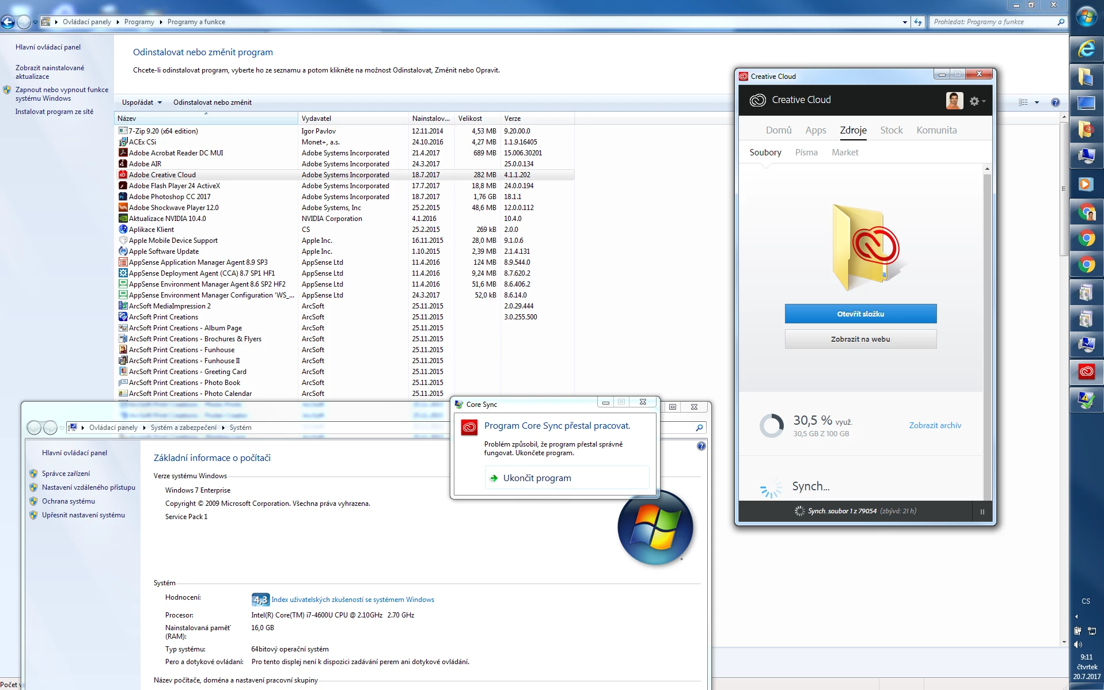Sort list by the Název column header

pos(206,118)
